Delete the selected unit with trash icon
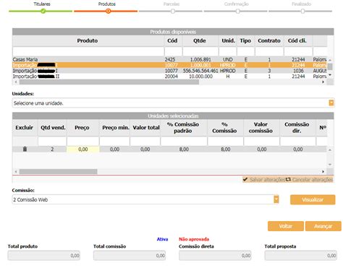Screen dimensions: 343x268 pos(25,149)
